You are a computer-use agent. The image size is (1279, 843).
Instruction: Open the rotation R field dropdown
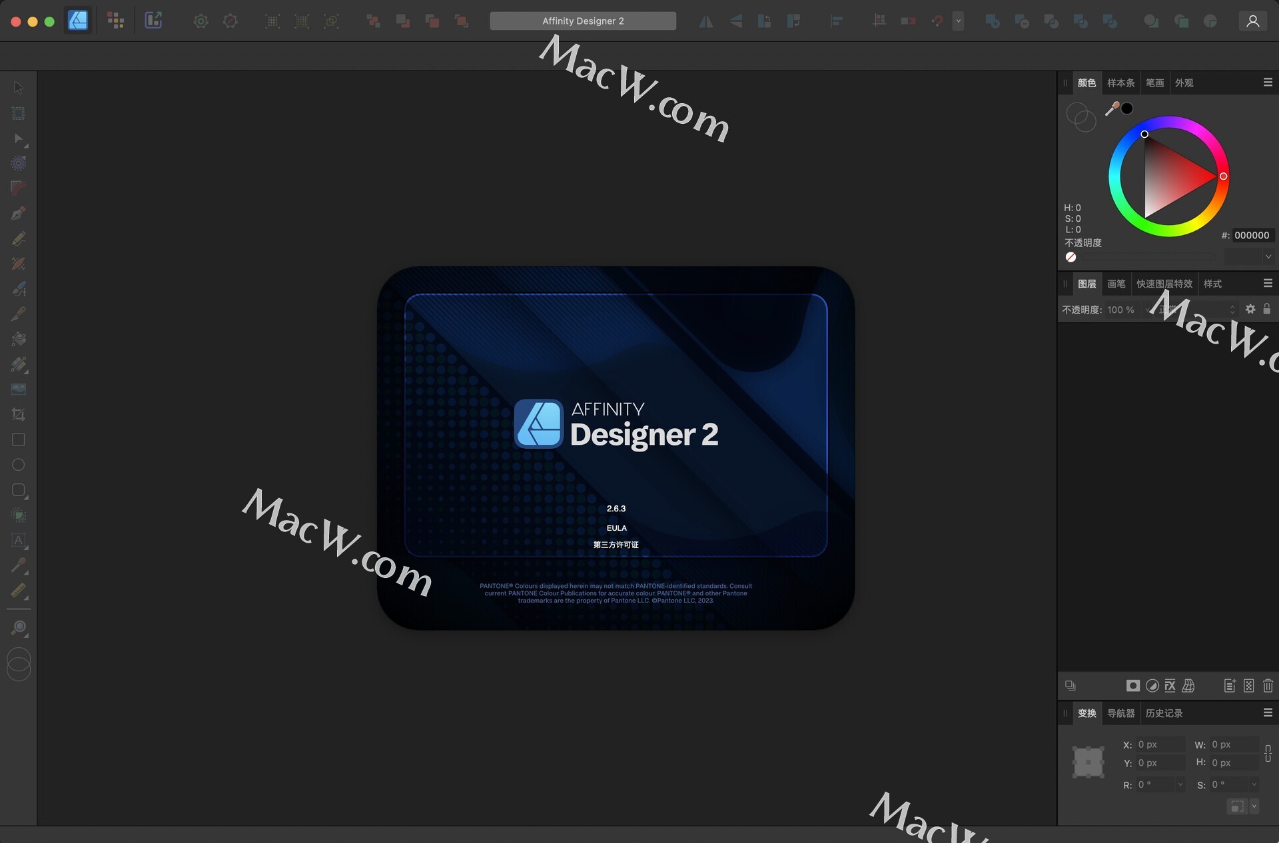(1180, 784)
